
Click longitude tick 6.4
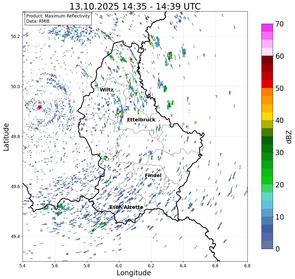[x=183, y=266]
